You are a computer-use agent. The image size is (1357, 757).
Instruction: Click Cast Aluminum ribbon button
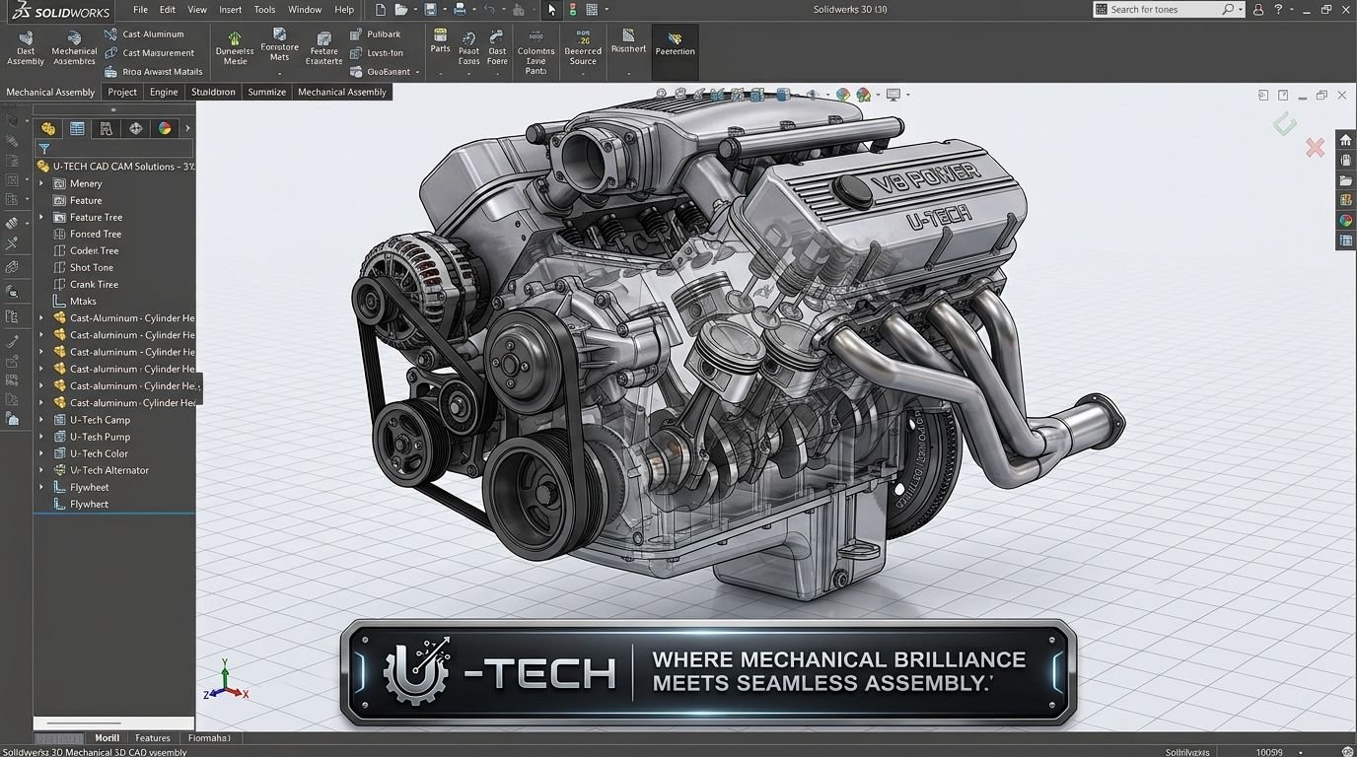(x=144, y=34)
